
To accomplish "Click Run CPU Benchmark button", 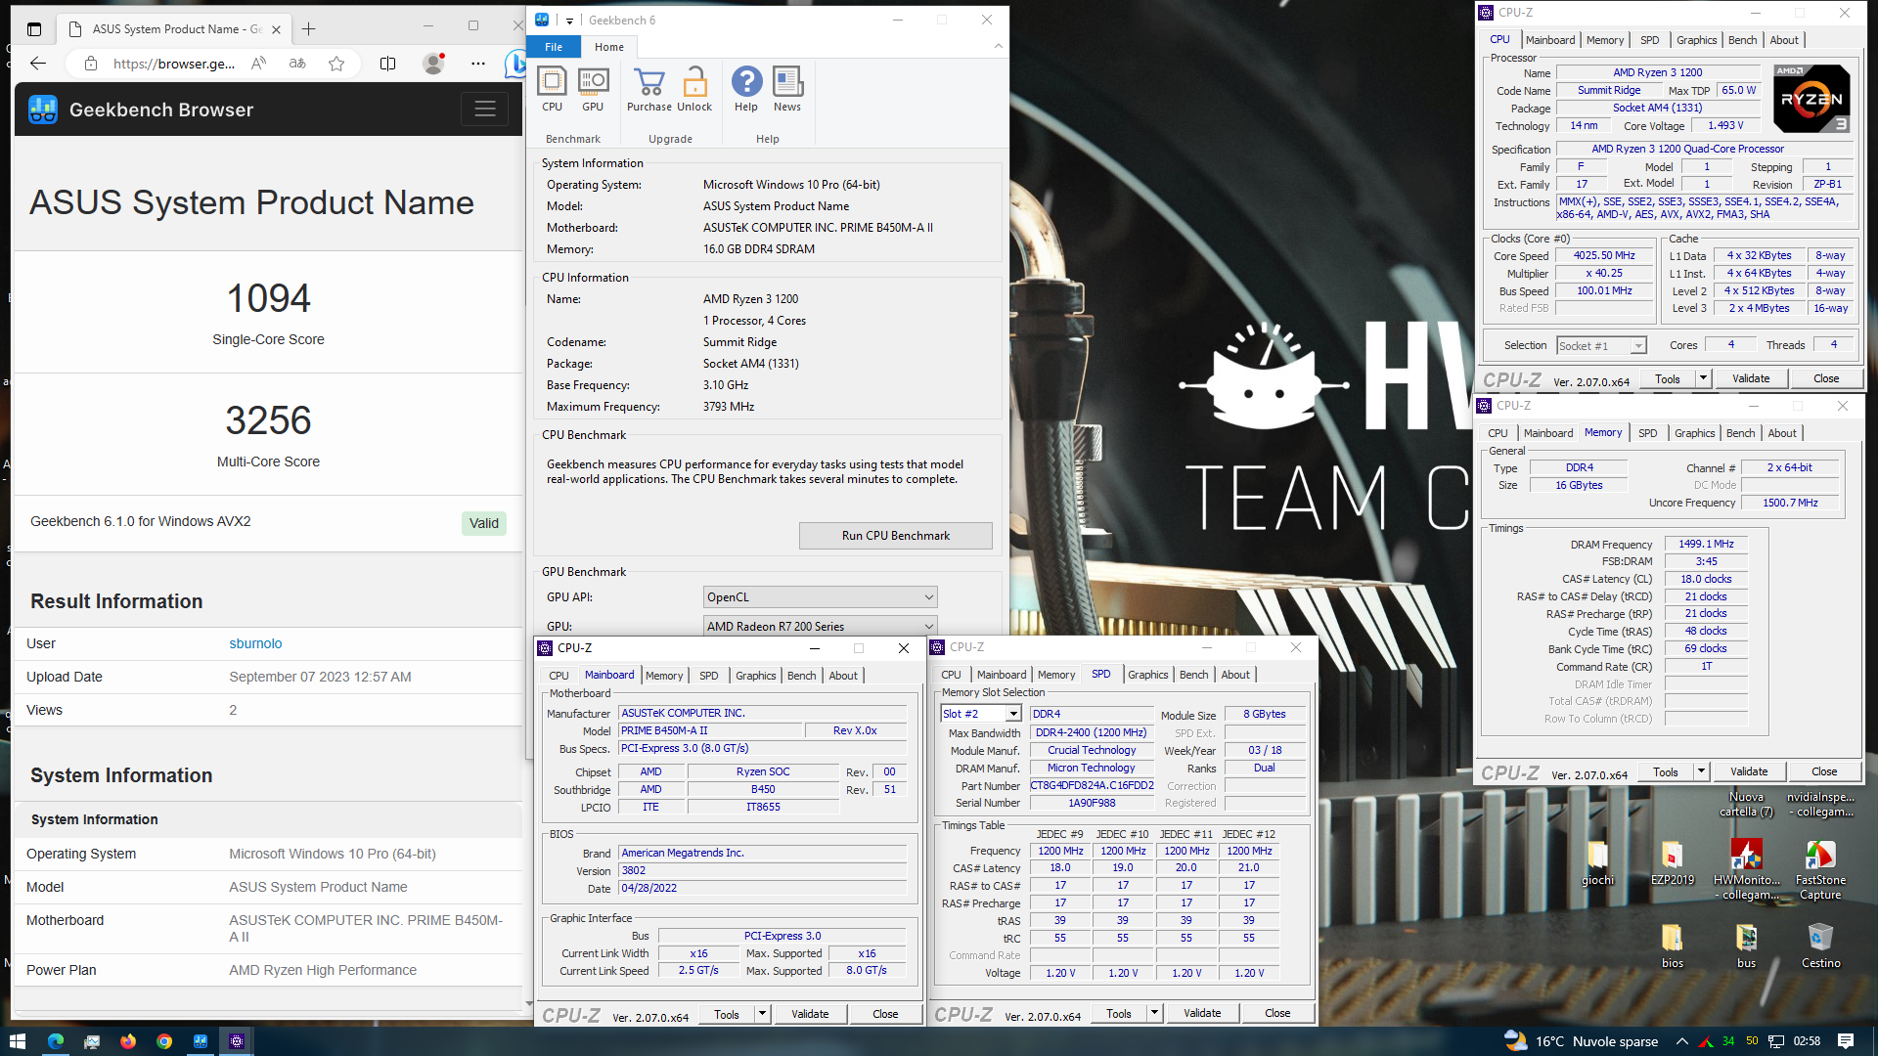I will point(895,536).
